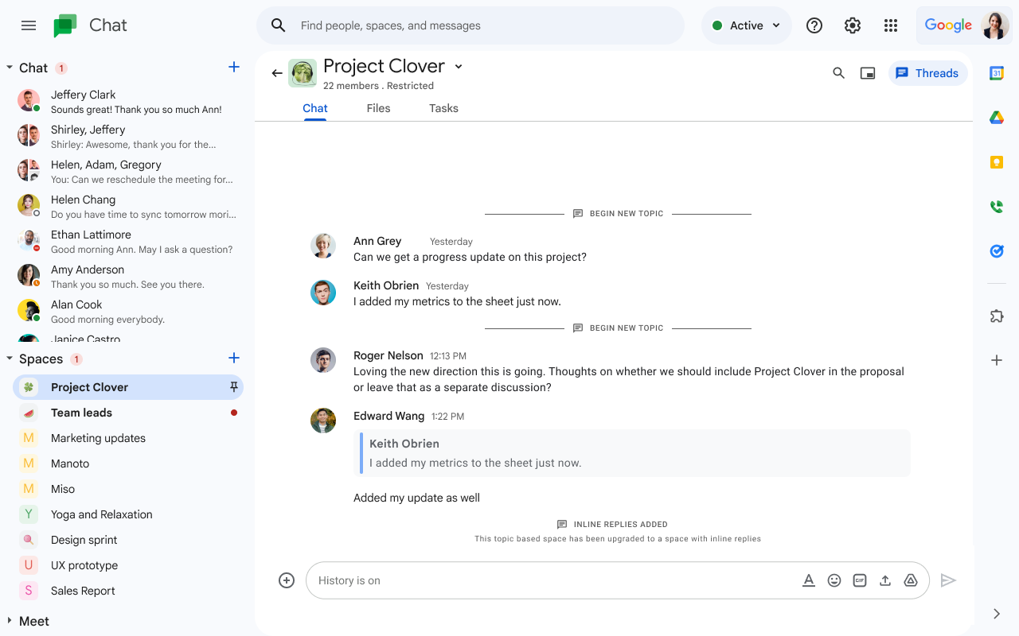The width and height of the screenshot is (1019, 636).
Task: Open Google Tasks in side panel
Action: pos(996,251)
